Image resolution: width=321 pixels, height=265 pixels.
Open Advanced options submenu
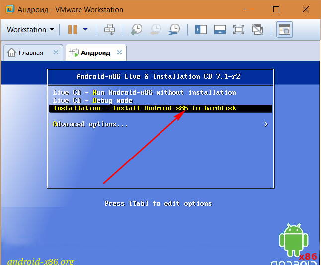160,124
